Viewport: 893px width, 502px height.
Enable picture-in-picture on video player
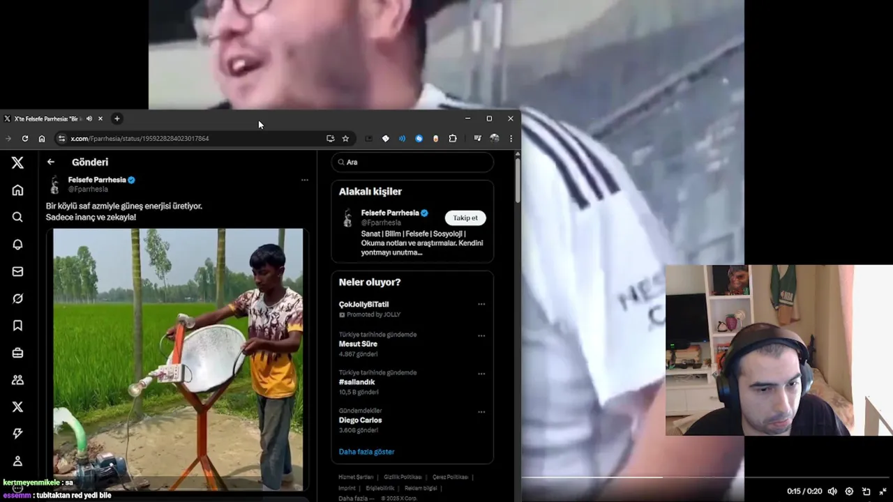tap(866, 492)
